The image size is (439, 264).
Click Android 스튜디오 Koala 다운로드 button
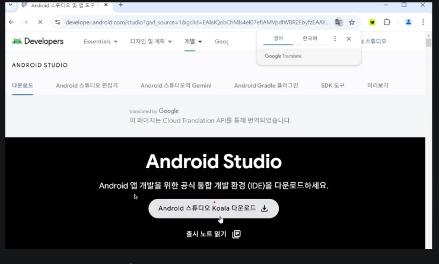[214, 208]
